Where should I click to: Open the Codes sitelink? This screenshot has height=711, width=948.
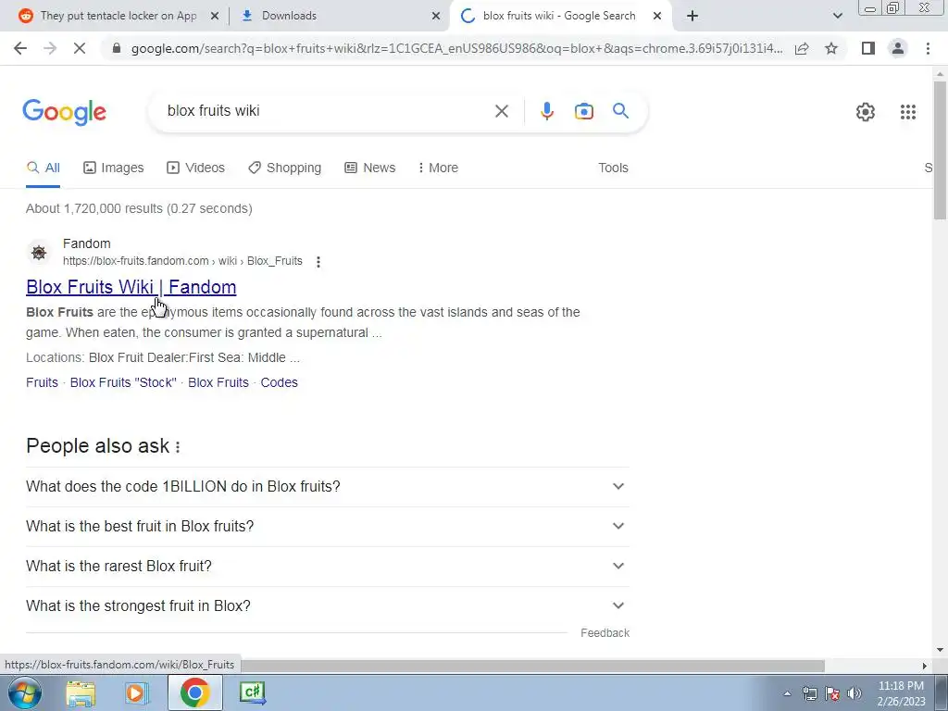click(x=280, y=382)
